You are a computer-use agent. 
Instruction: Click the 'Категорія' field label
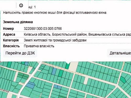11,40
